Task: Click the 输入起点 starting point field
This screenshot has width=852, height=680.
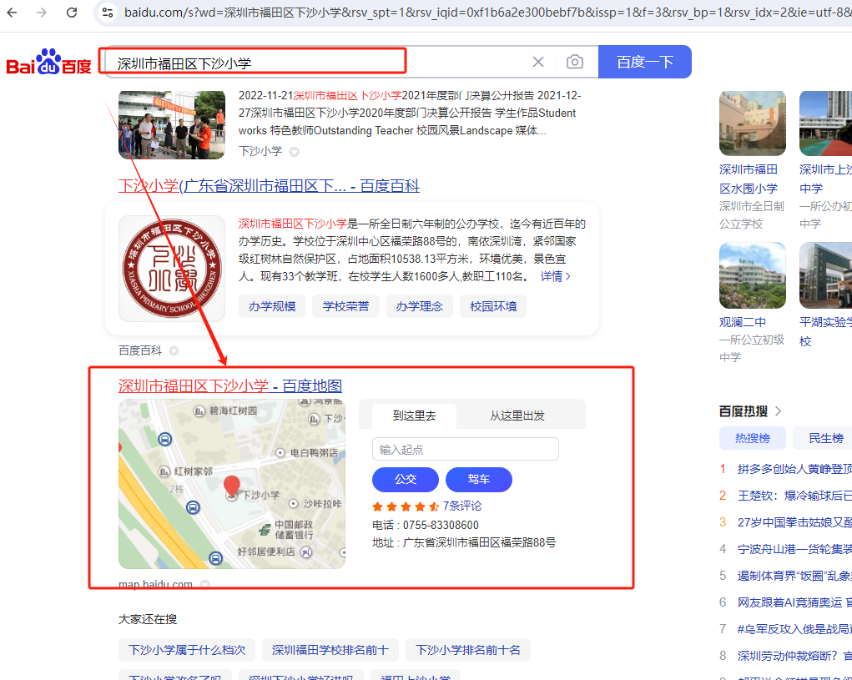Action: click(x=465, y=449)
